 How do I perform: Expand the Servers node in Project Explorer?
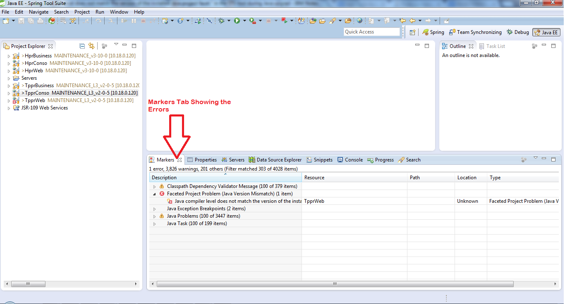(8, 78)
